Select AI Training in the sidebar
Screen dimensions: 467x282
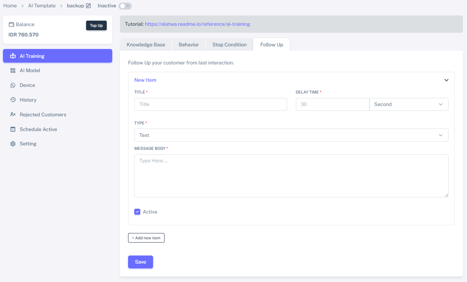57,56
